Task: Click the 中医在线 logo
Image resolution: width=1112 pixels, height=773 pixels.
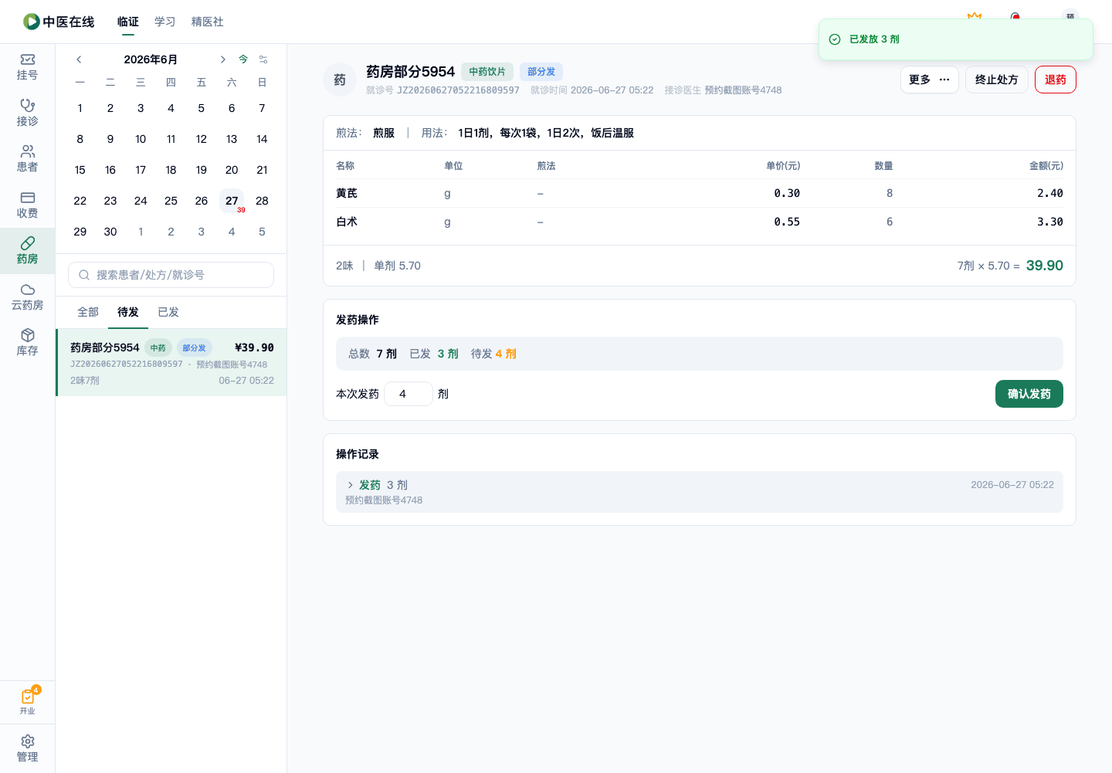Action: [x=59, y=22]
